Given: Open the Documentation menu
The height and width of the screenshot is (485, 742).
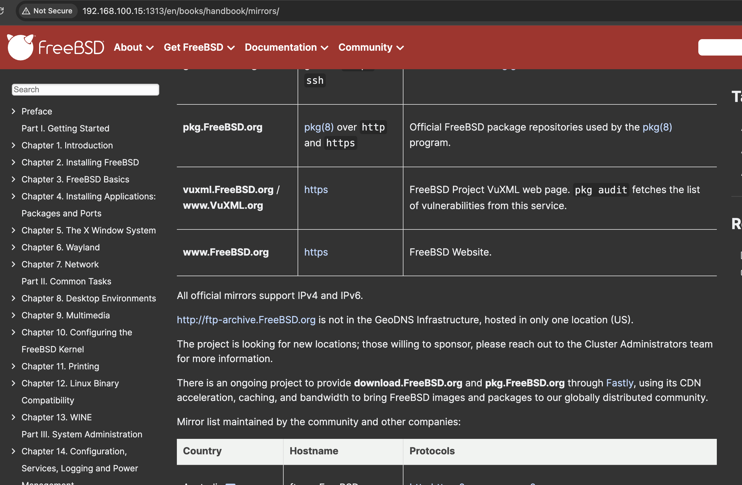Looking at the screenshot, I should point(286,47).
